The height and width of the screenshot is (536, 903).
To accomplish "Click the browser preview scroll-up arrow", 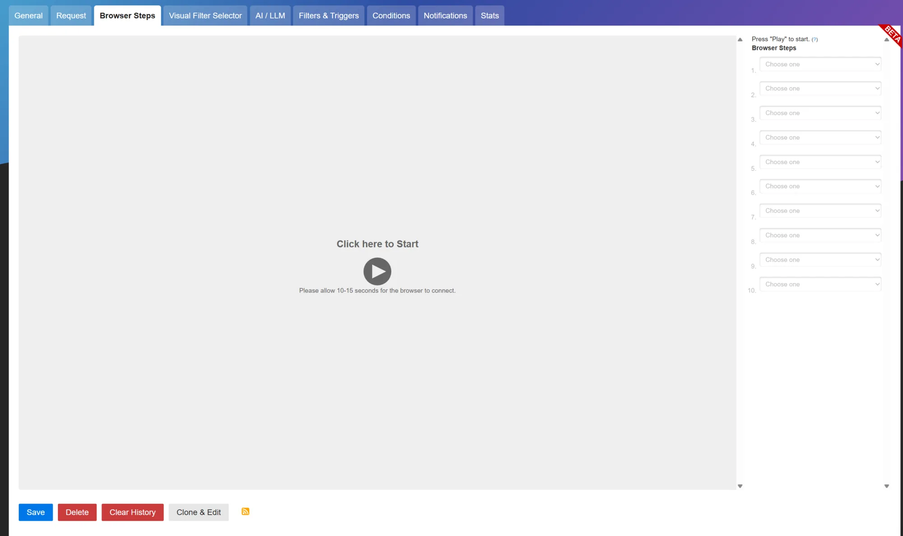I will tap(740, 40).
